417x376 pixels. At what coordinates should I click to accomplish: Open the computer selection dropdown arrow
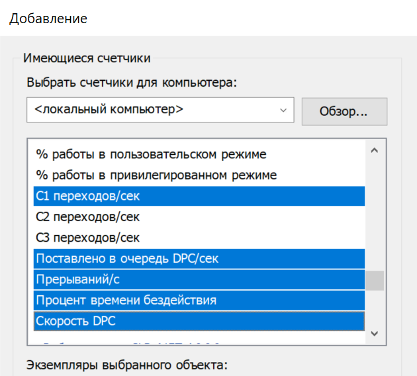tap(284, 110)
